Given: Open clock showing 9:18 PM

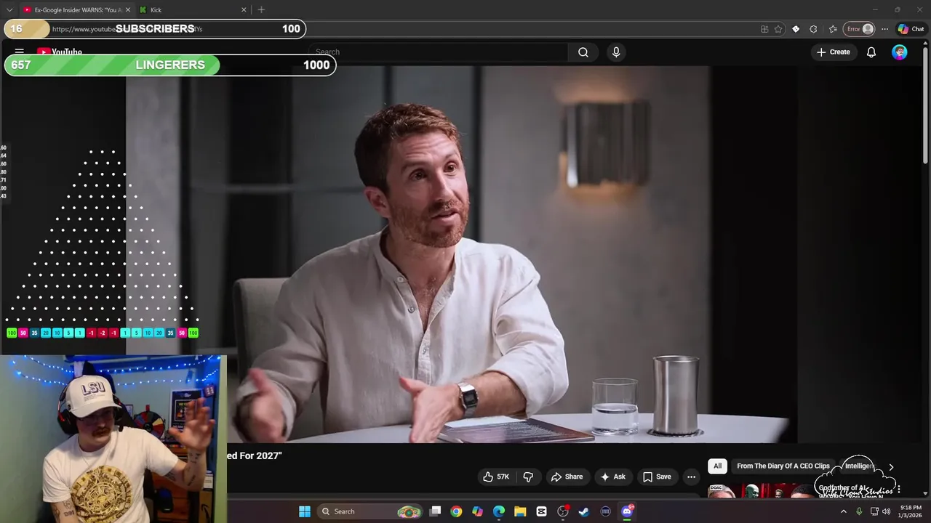Looking at the screenshot, I should coord(911,511).
